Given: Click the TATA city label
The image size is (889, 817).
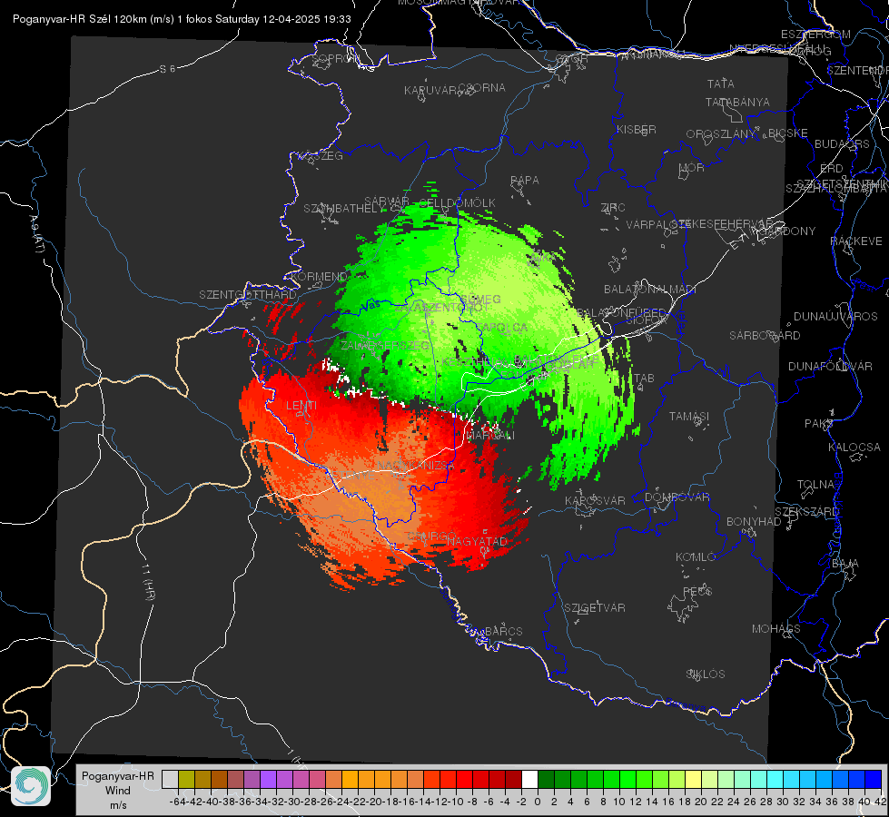Looking at the screenshot, I should (x=721, y=84).
